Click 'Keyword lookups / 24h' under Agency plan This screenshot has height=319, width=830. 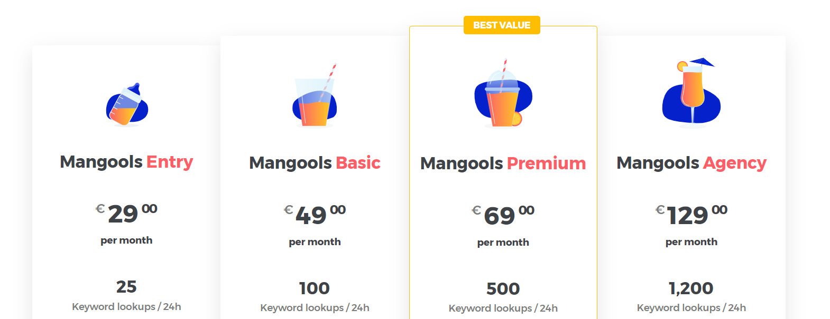point(691,308)
